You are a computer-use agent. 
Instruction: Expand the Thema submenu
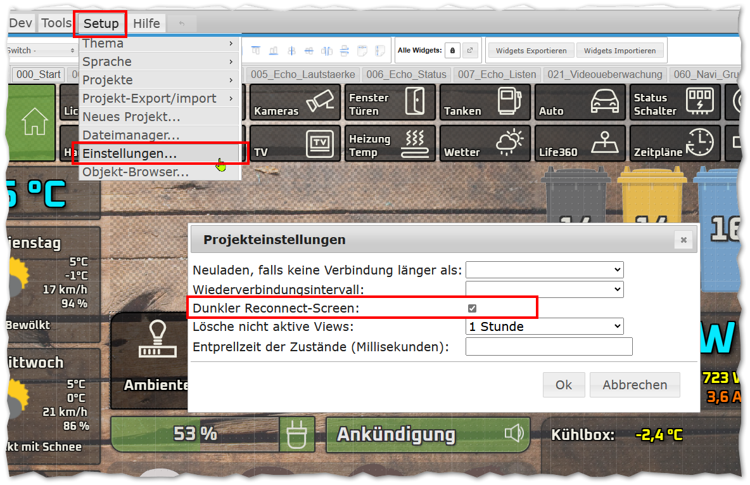click(160, 44)
